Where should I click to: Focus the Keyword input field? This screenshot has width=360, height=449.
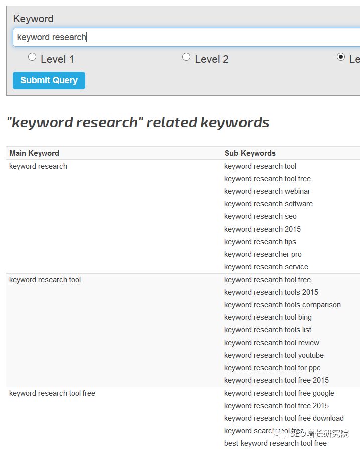click(186, 37)
